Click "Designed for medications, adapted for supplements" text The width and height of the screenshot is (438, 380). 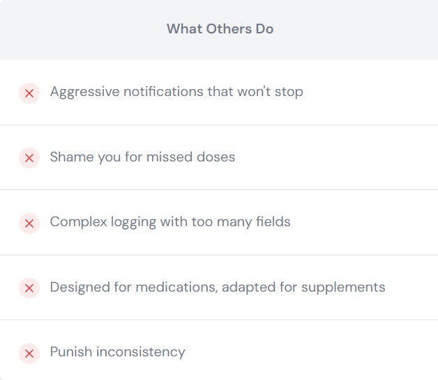pyautogui.click(x=218, y=287)
